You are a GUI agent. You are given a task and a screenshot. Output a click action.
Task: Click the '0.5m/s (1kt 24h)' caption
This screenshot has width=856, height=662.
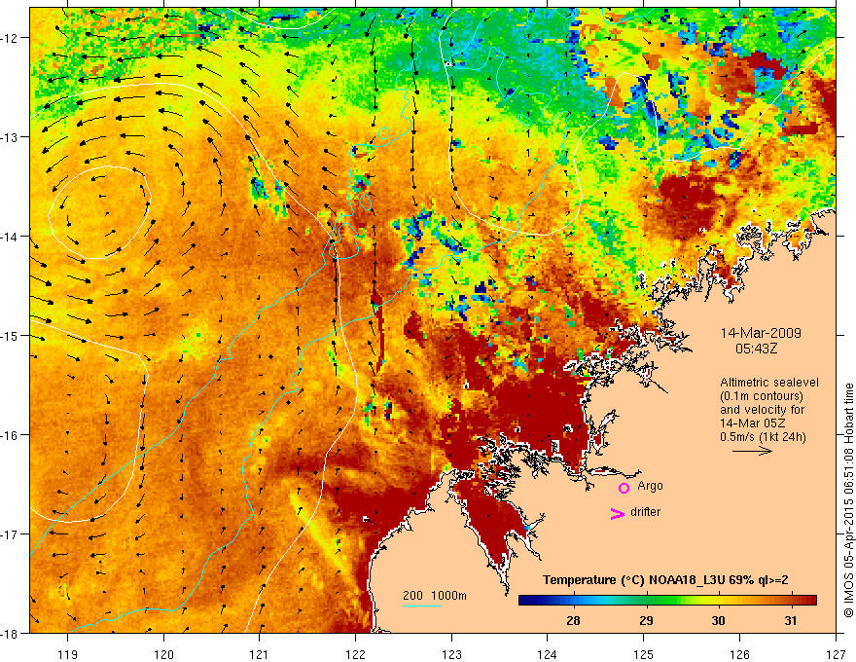763,437
